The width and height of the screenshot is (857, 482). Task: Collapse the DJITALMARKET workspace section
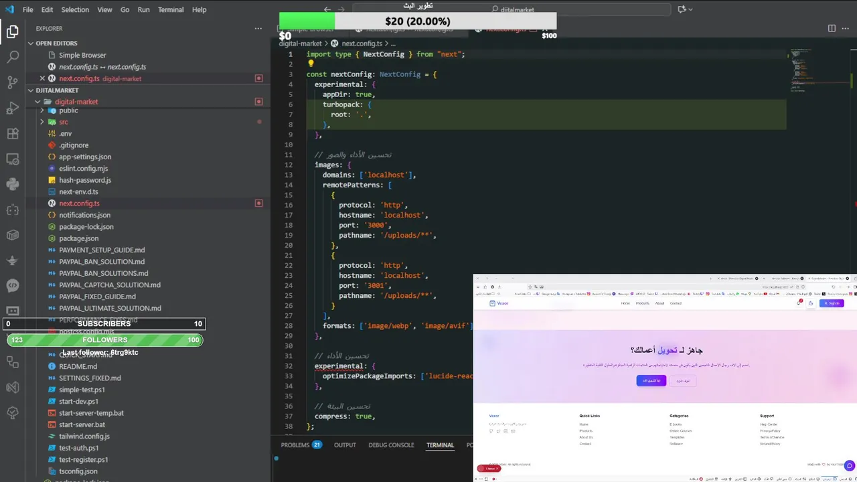coord(31,90)
